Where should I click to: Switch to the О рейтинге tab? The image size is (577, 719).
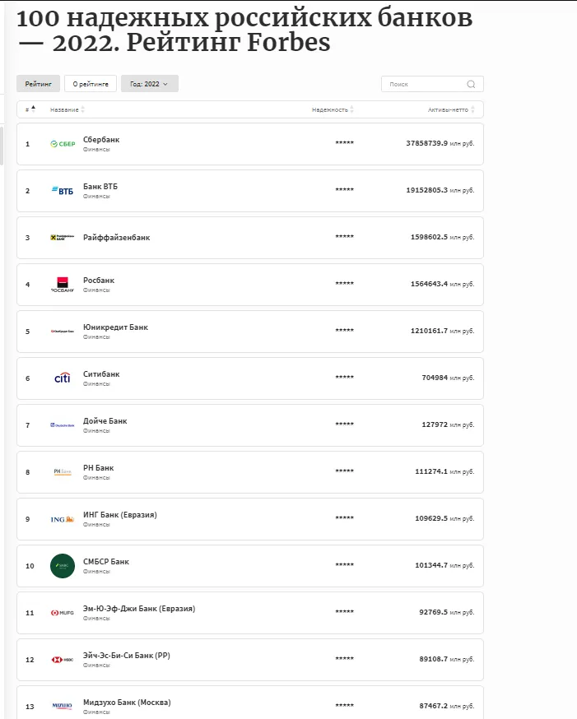pyautogui.click(x=91, y=84)
